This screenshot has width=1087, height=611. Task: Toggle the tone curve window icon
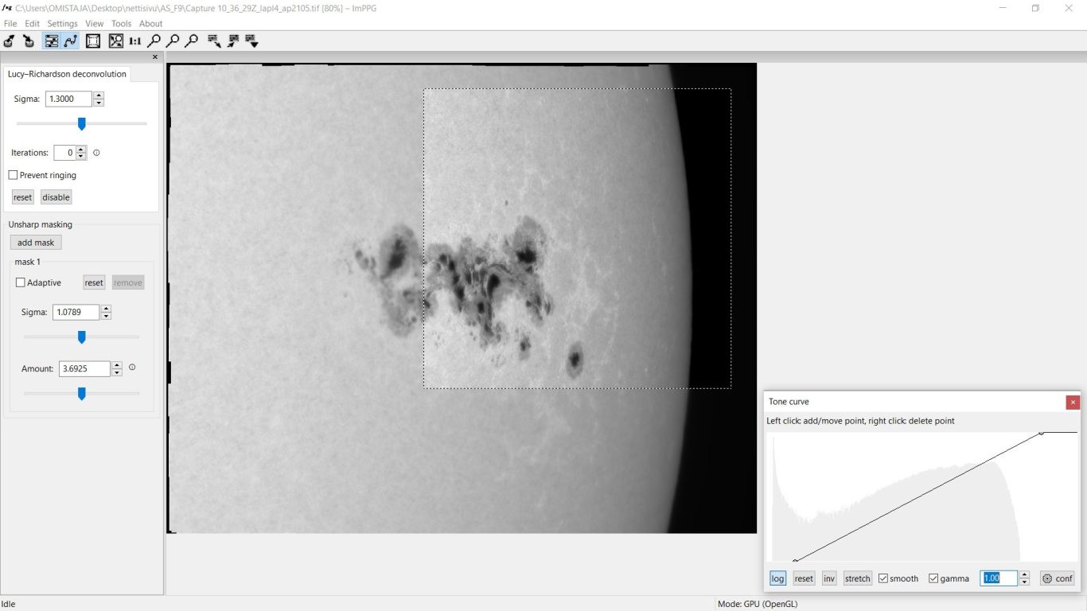pos(70,41)
